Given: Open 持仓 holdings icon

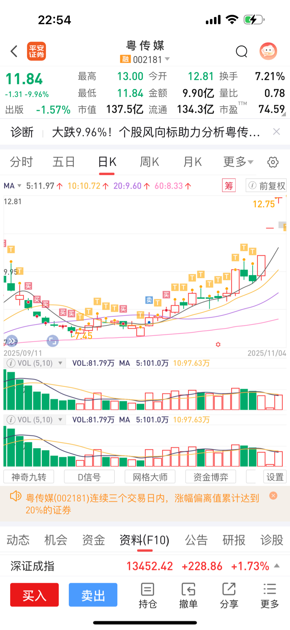Looking at the screenshot, I should (148, 596).
